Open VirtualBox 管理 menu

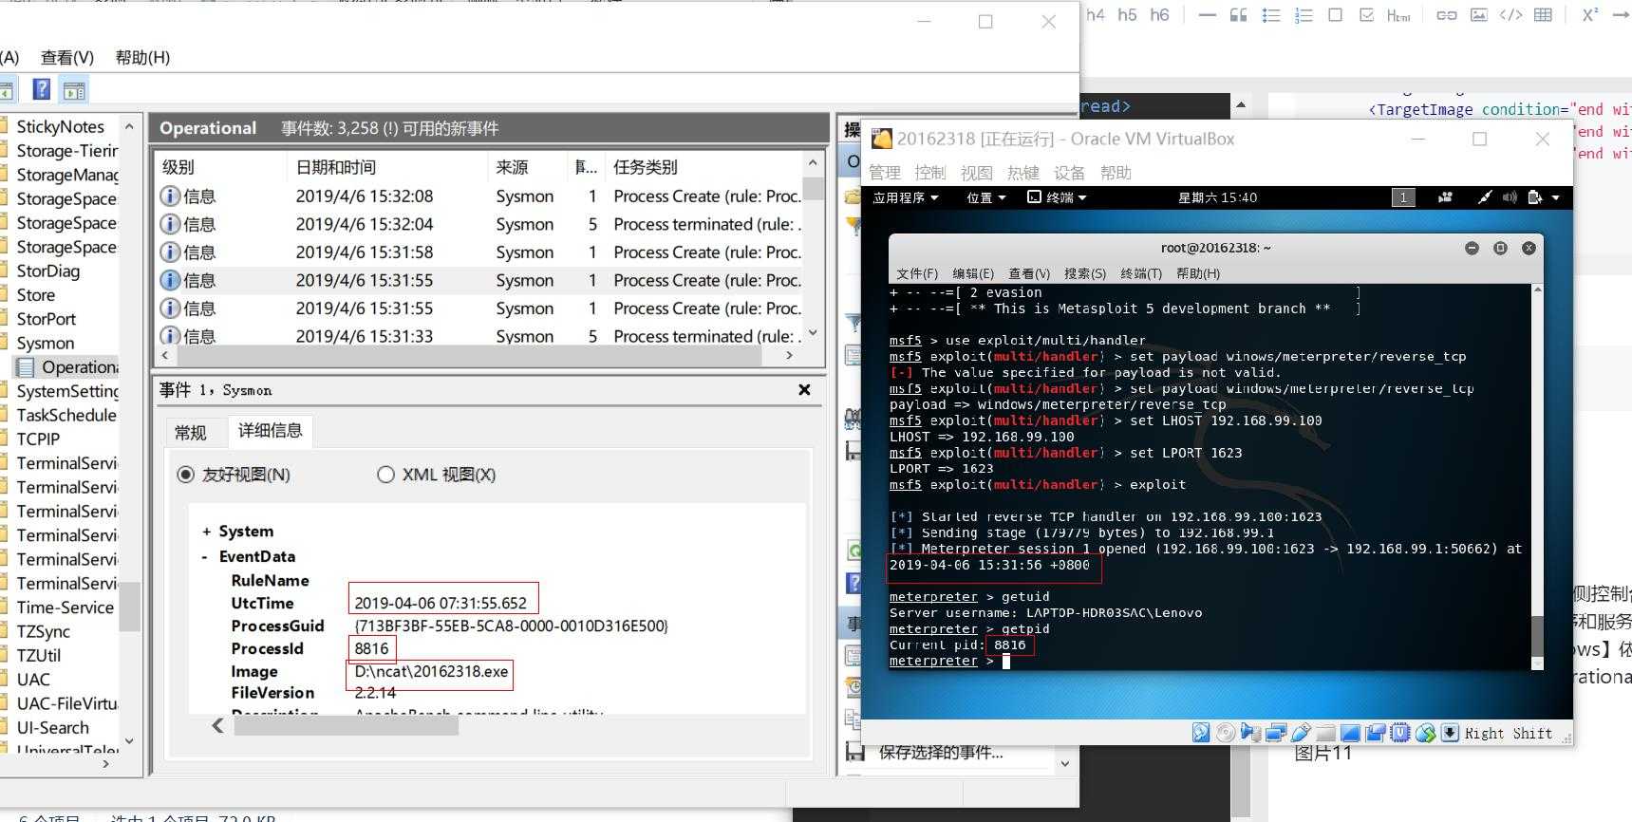[885, 173]
